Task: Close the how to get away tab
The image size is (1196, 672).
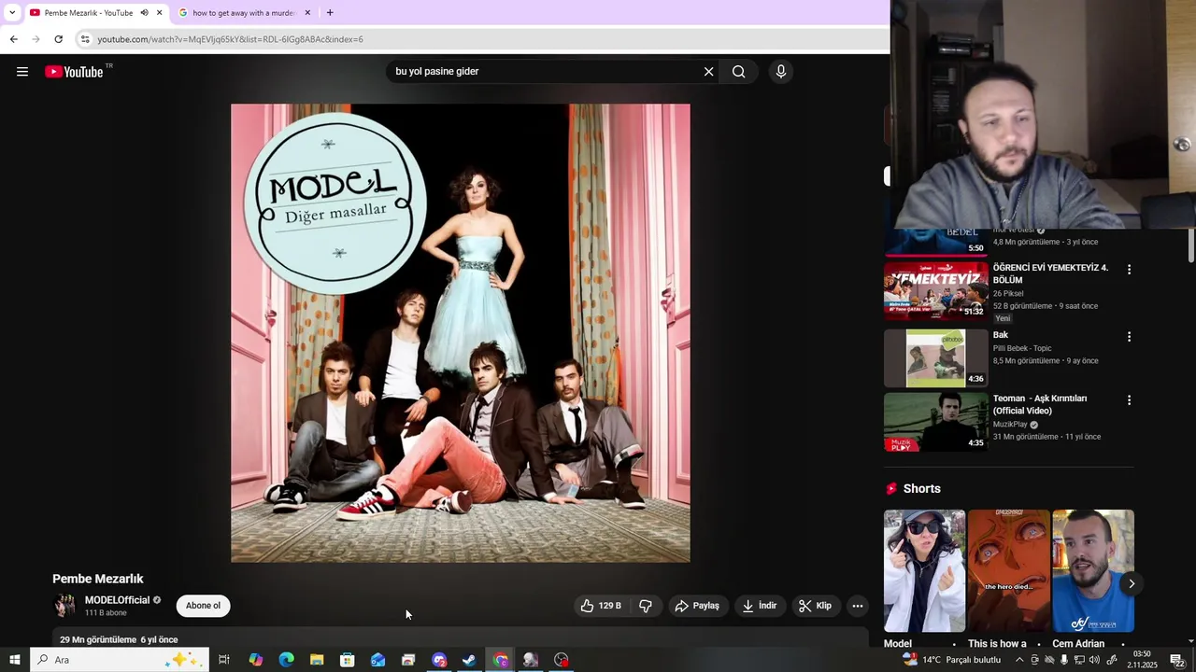Action: pos(307,13)
